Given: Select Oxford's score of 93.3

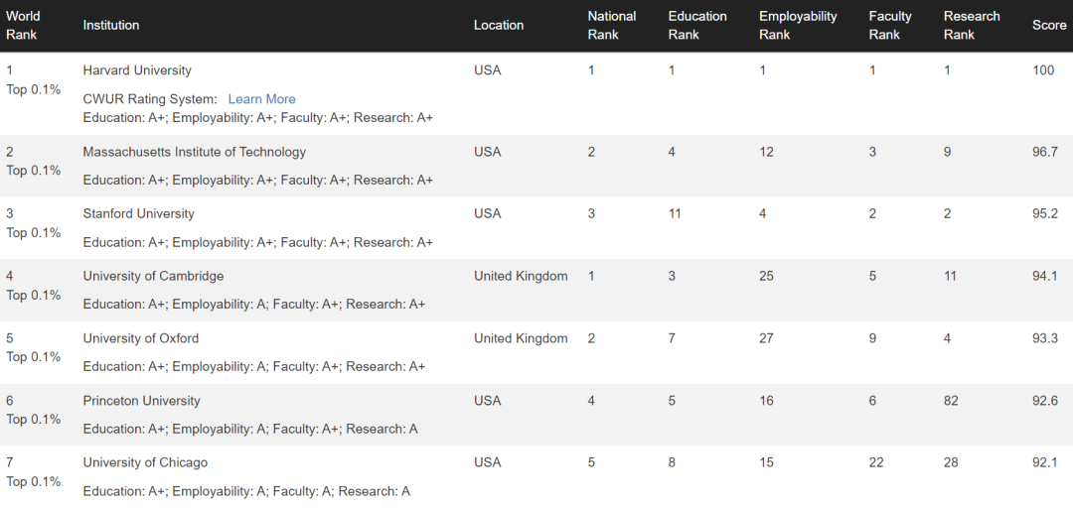Looking at the screenshot, I should 1045,338.
